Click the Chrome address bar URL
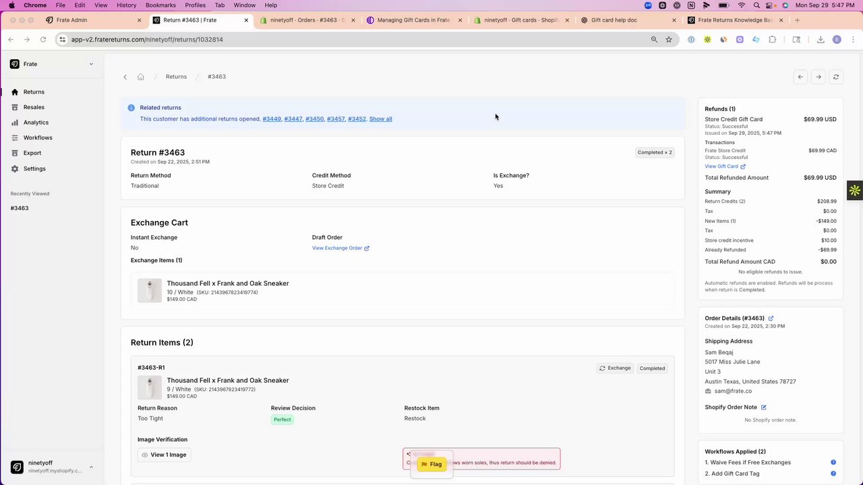The image size is (863, 485). (147, 40)
